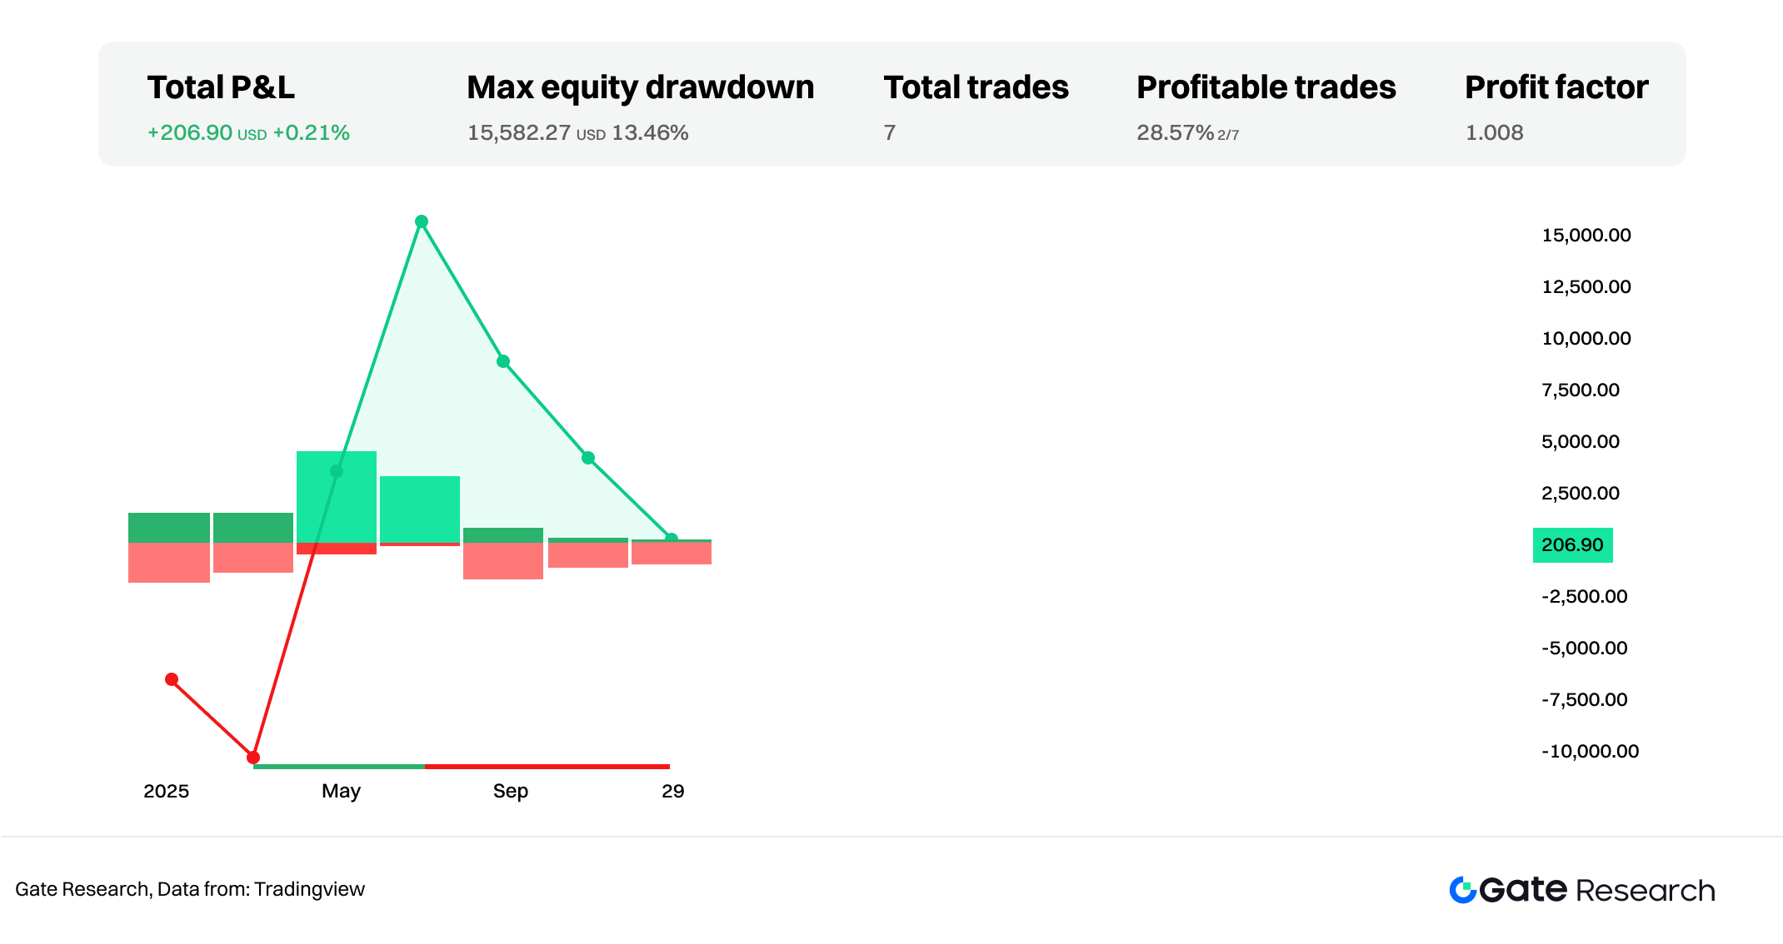Click the 15,000.00 price axis label

click(1586, 236)
